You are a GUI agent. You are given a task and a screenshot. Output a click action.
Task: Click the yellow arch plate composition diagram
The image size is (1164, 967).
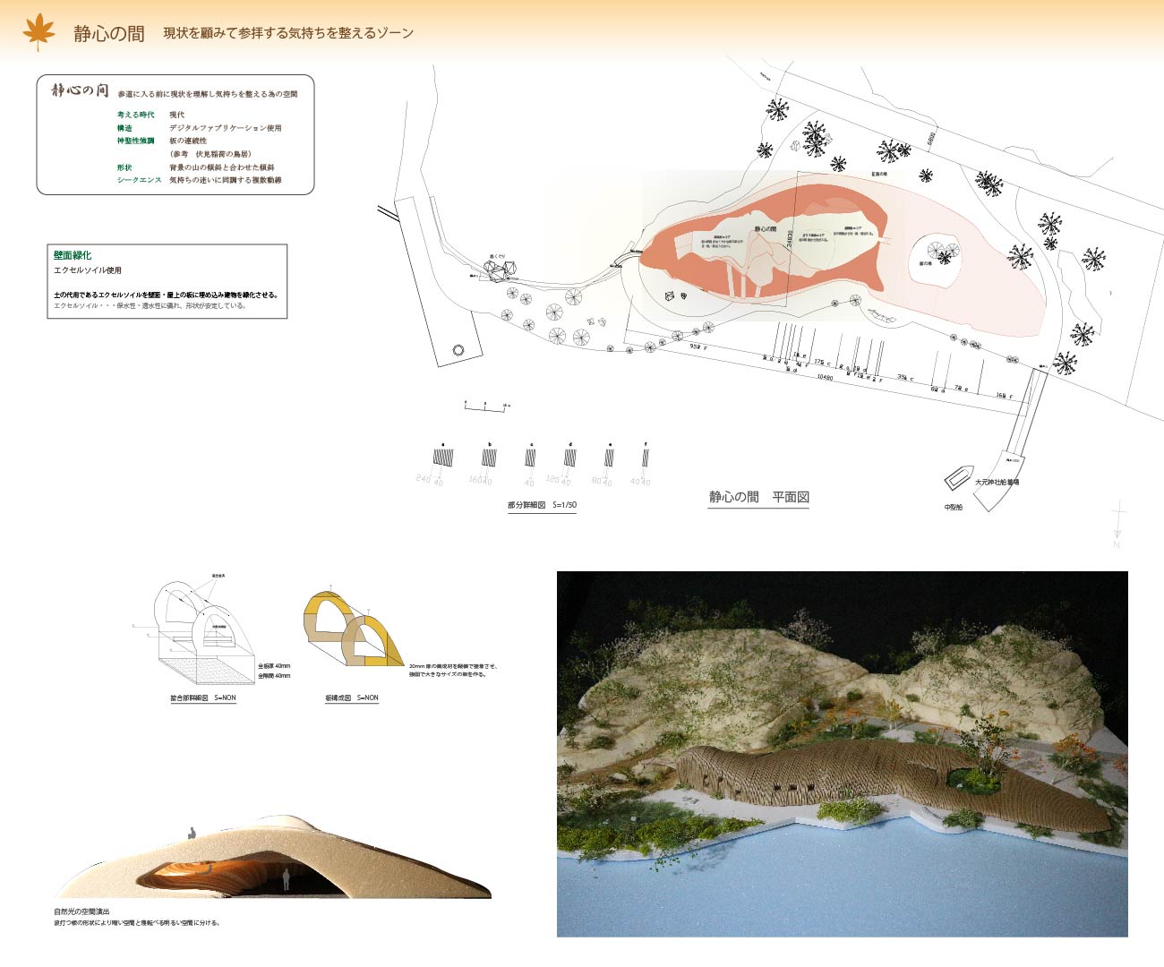click(x=353, y=630)
